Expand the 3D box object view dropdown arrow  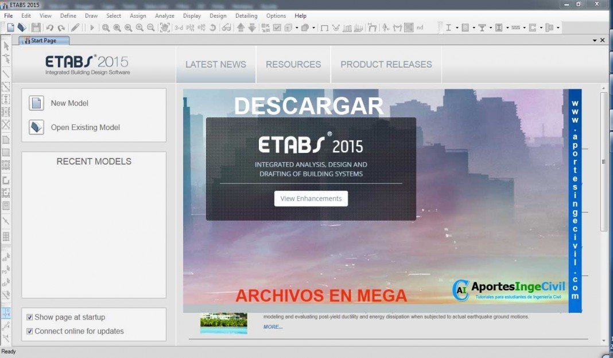click(x=297, y=27)
